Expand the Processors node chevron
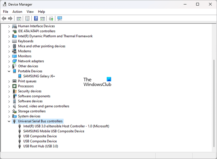This screenshot has width=217, height=159. pos(9,86)
